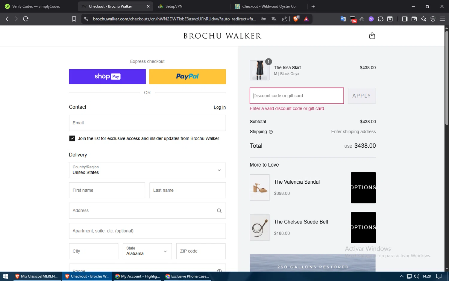Focus the Last name field
The image size is (449, 281).
pyautogui.click(x=188, y=190)
